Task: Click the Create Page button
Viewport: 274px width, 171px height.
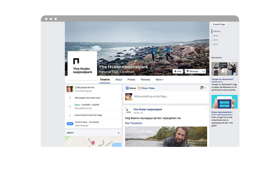Action: [219, 24]
